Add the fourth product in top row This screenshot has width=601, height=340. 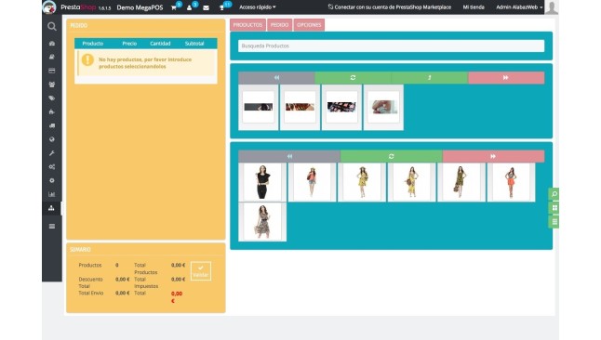tap(411, 182)
